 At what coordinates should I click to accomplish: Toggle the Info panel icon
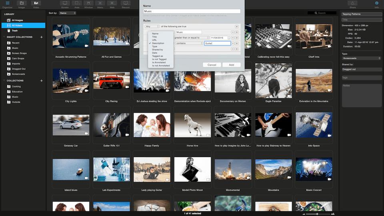(376, 3)
